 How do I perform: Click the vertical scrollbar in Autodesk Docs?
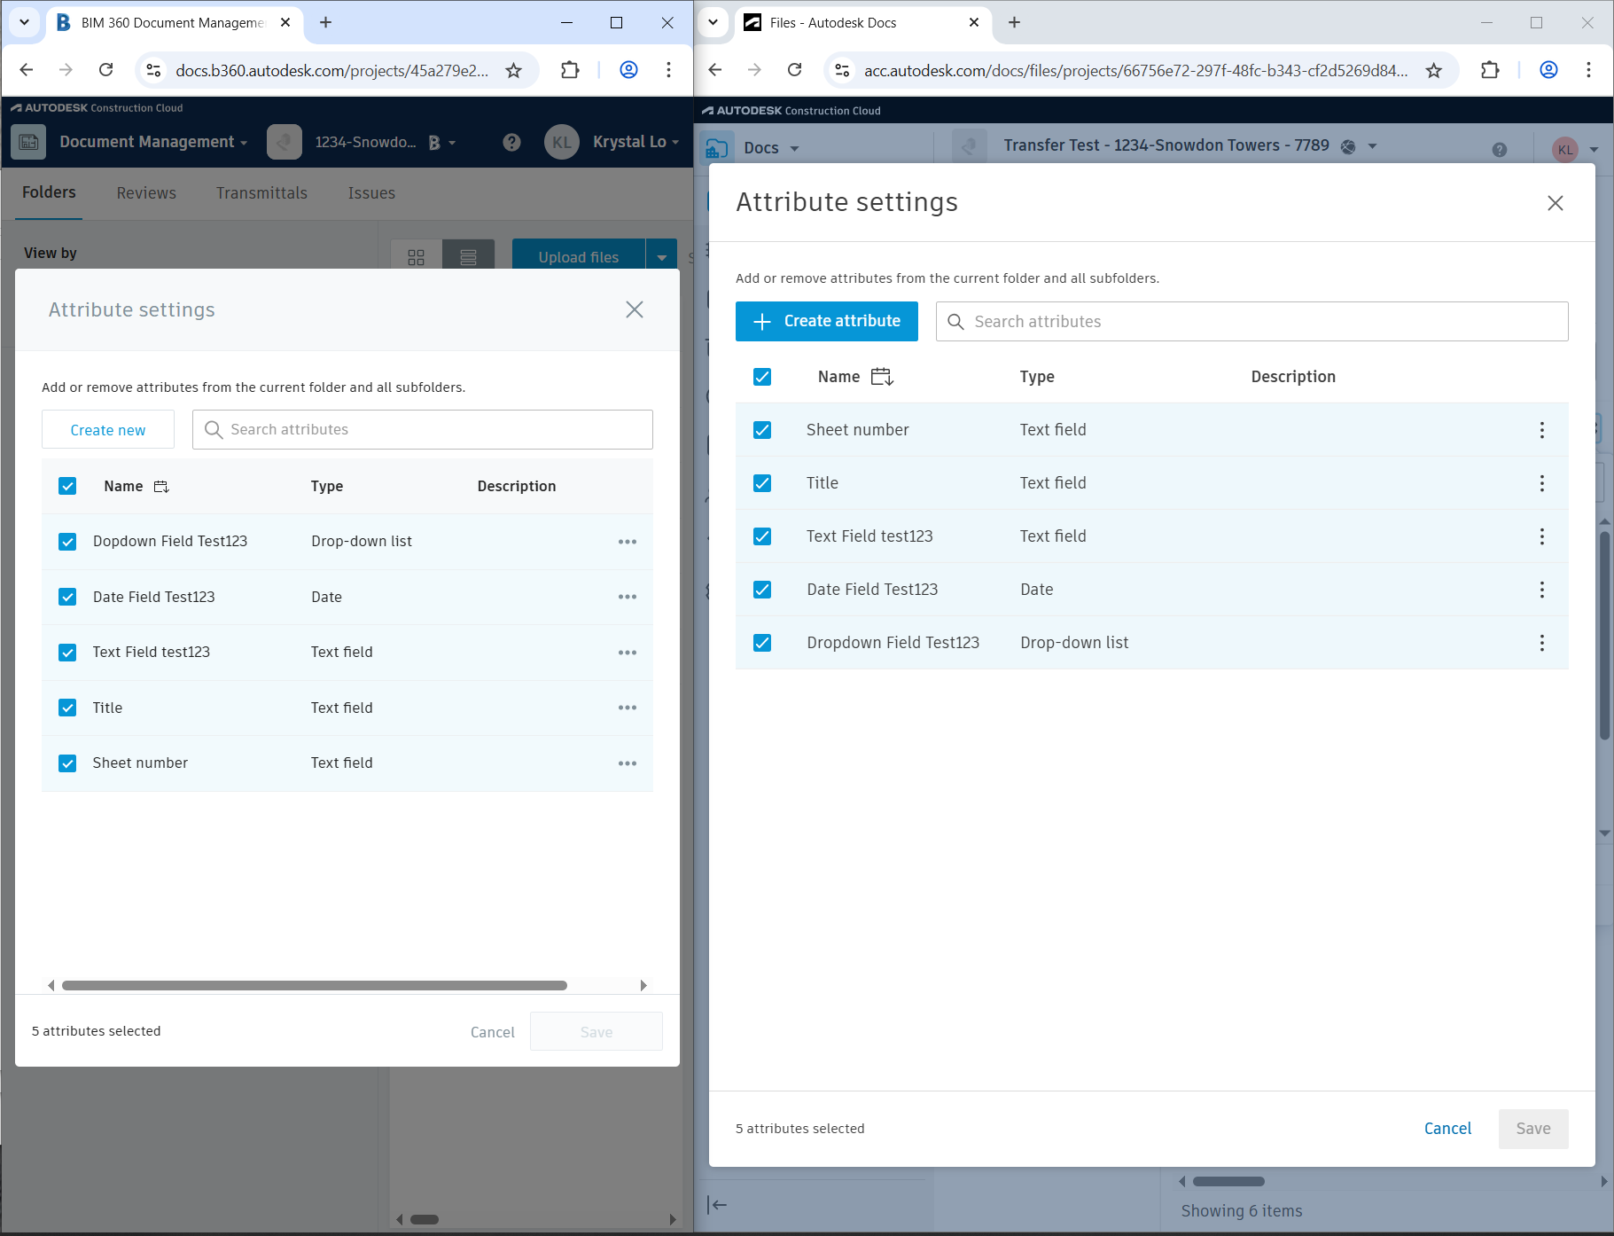[1604, 635]
